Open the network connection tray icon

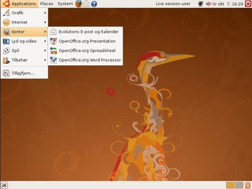pyautogui.click(x=200, y=4)
